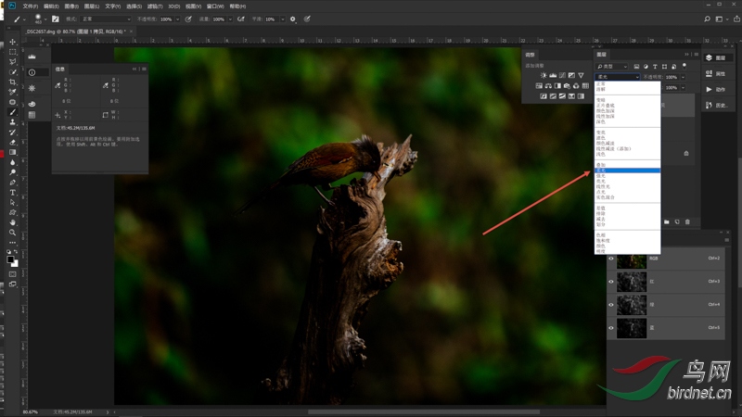Click the trash icon to delete the layer
This screenshot has height=417, width=742.
pos(687,222)
